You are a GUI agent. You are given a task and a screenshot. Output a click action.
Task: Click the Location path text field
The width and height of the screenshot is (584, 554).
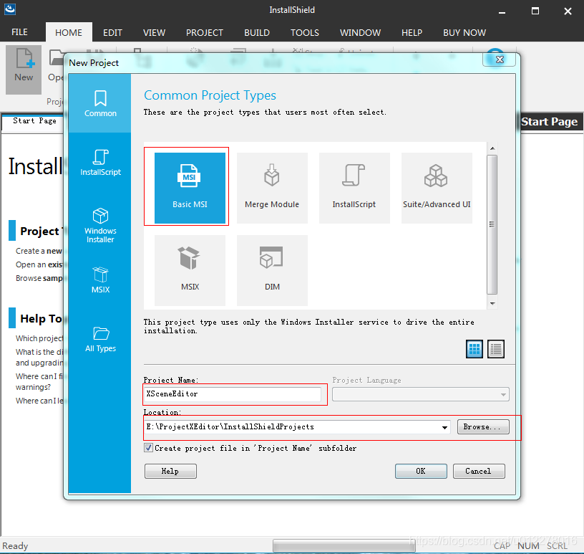click(291, 426)
